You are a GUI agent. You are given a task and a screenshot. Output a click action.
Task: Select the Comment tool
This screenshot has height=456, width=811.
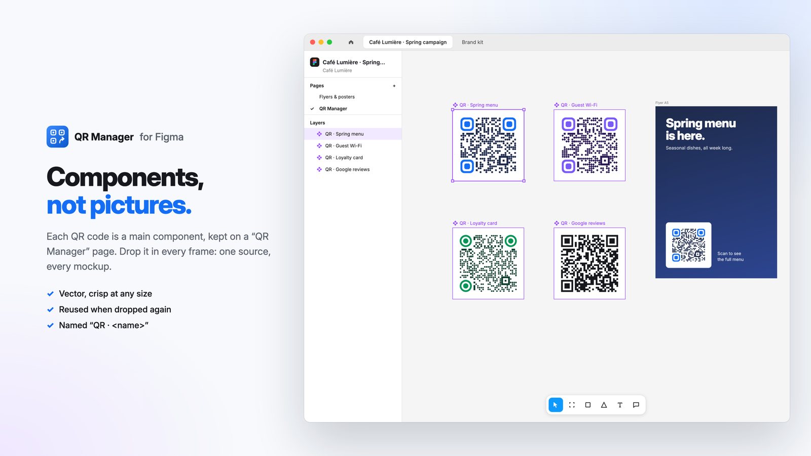coord(636,405)
